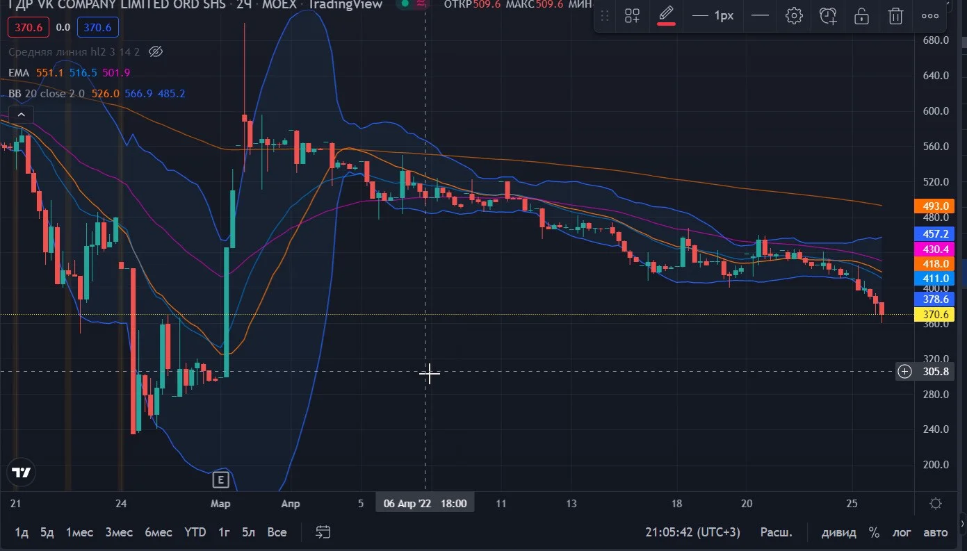This screenshot has width=967, height=551.
Task: Toggle the percent scale option
Action: [x=874, y=532]
